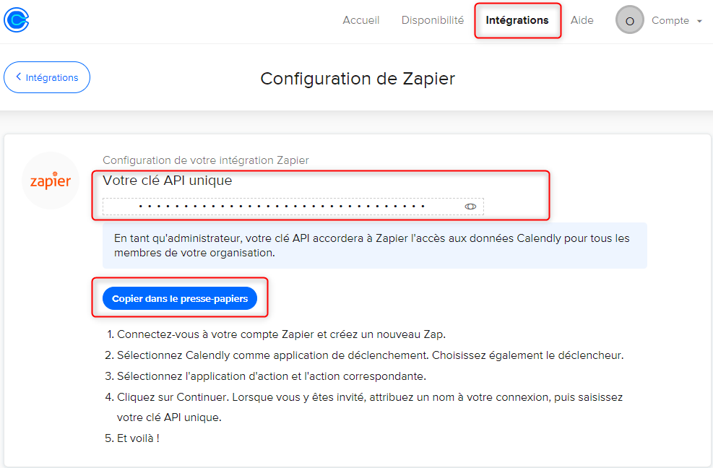Screen dimensions: 713x468
Task: Click the final Et voilà step
Action: pyautogui.click(x=138, y=438)
